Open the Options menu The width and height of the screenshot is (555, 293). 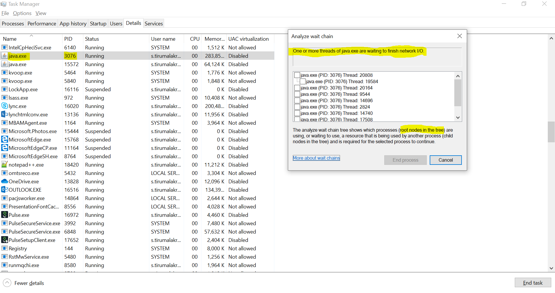pos(22,13)
